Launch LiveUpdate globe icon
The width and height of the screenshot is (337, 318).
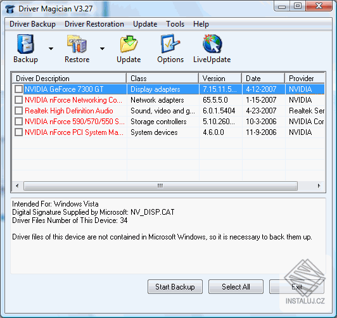[212, 44]
